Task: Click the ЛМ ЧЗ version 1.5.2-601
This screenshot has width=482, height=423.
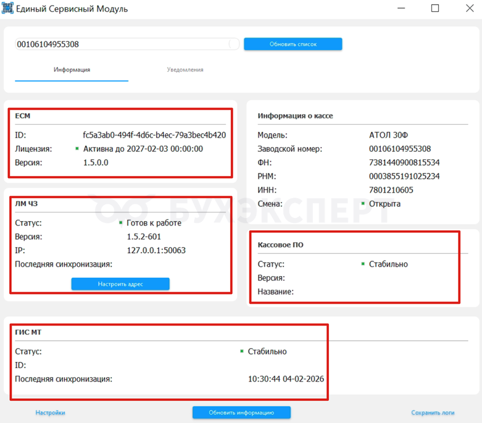Action: point(144,237)
